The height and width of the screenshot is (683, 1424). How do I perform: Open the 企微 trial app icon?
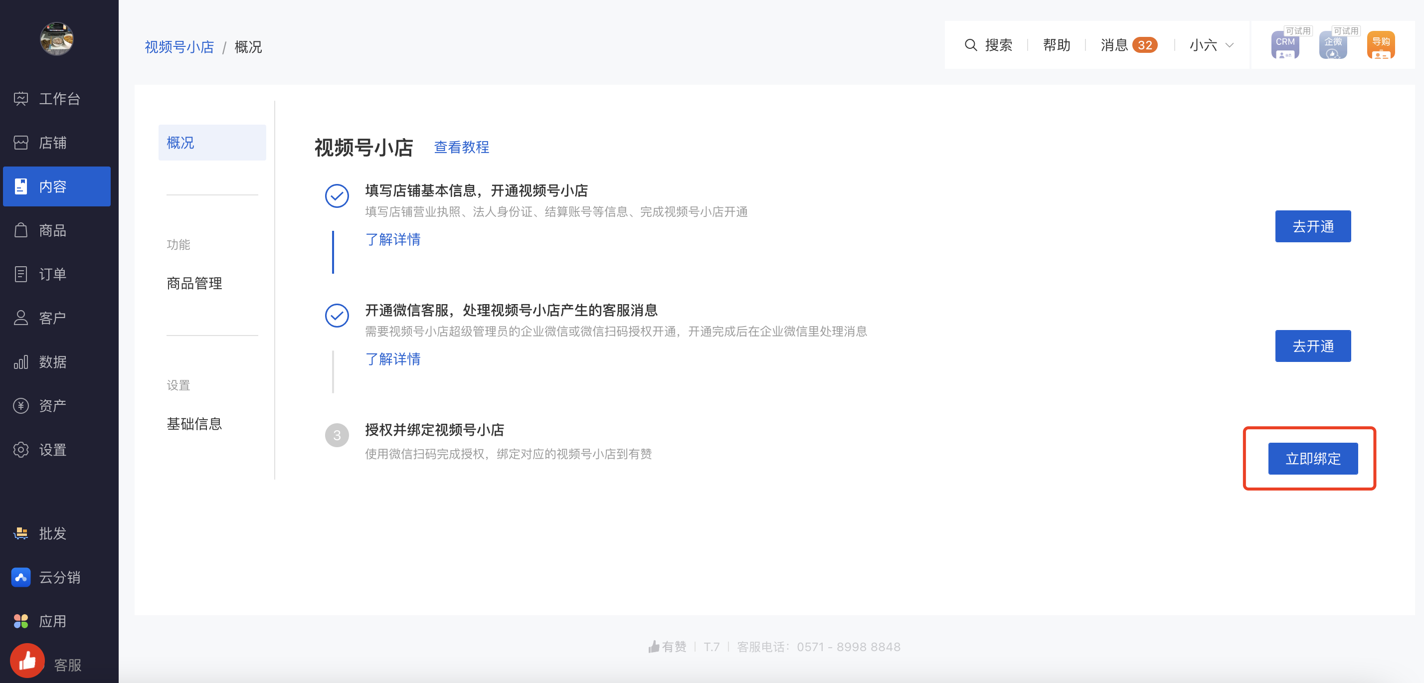pos(1333,45)
